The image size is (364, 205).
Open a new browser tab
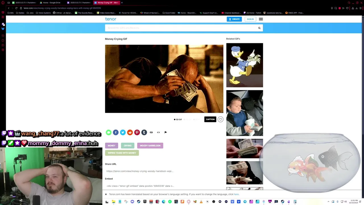tap(122, 3)
